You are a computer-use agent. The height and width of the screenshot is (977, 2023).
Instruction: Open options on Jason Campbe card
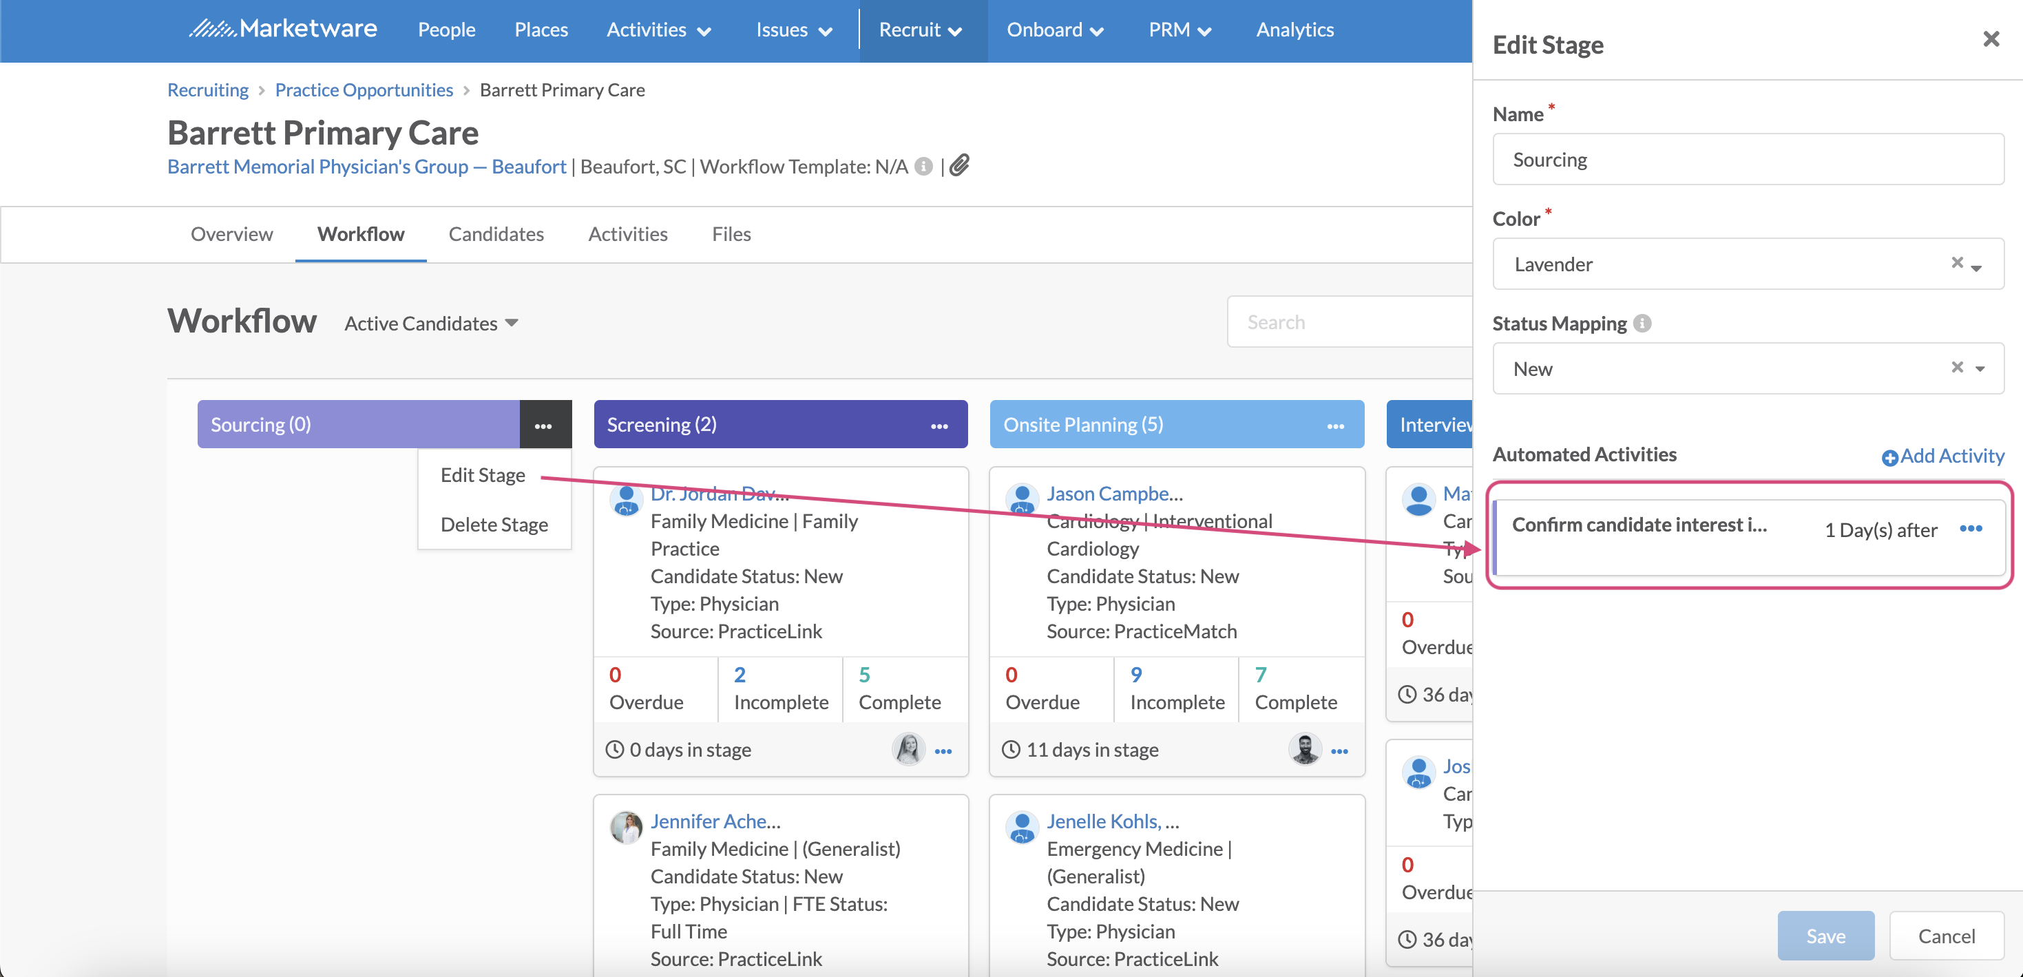[x=1340, y=750]
